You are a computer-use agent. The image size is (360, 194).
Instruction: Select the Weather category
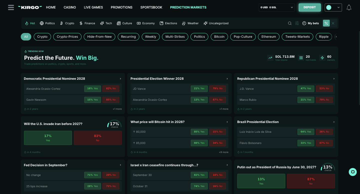coord(190,23)
